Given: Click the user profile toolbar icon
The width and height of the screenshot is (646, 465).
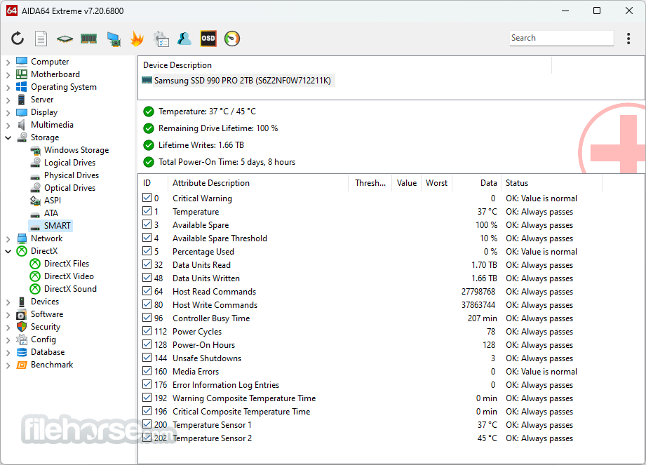Looking at the screenshot, I should tap(184, 39).
